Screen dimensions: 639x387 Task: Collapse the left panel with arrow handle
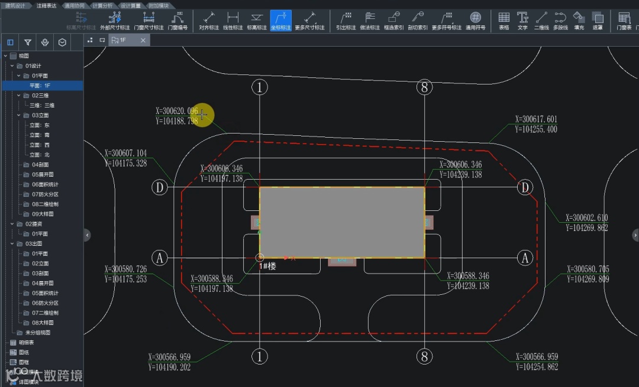87,235
